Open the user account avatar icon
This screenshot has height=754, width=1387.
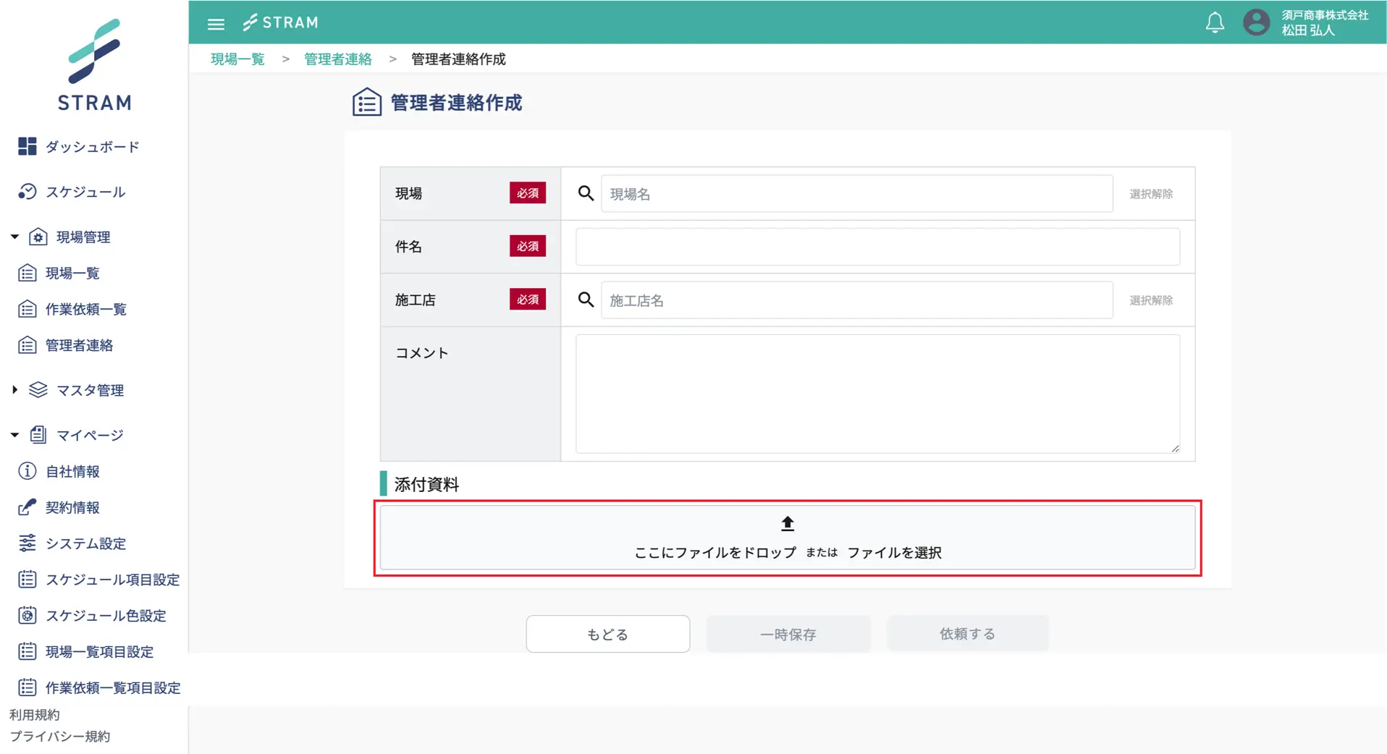(1256, 22)
